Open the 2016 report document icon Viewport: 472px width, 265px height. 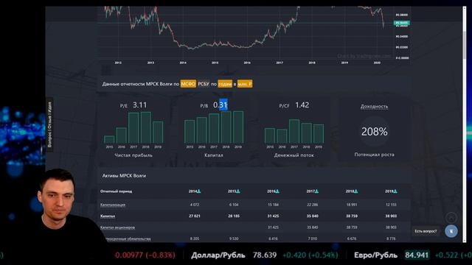[x=277, y=191]
